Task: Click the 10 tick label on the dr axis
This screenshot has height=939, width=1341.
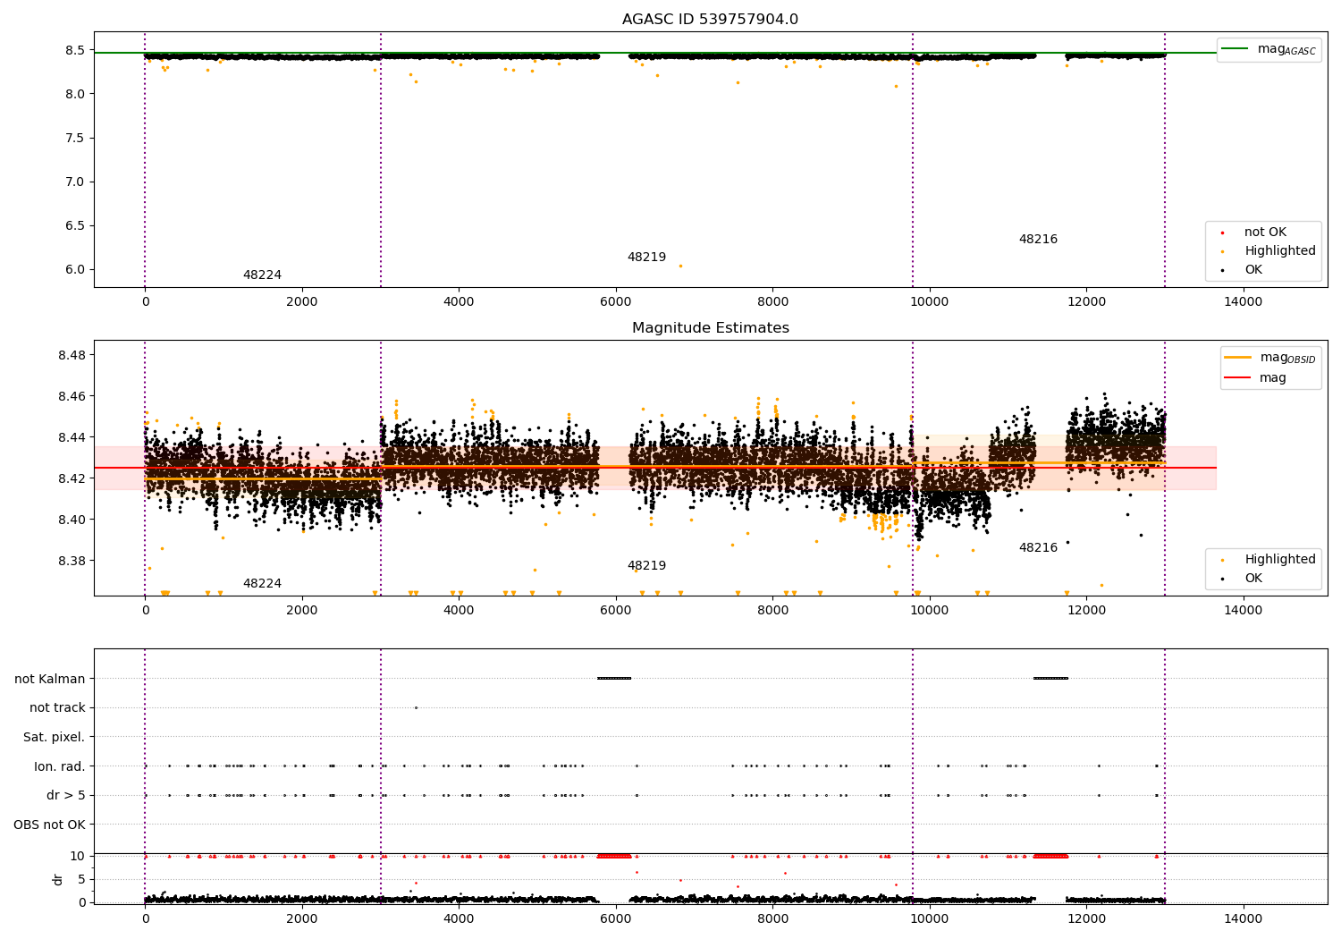Action: (x=78, y=856)
